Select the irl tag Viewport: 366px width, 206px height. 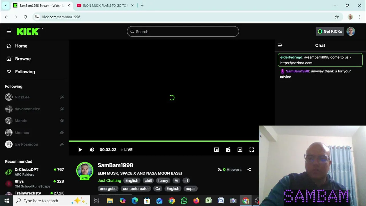tap(186, 181)
